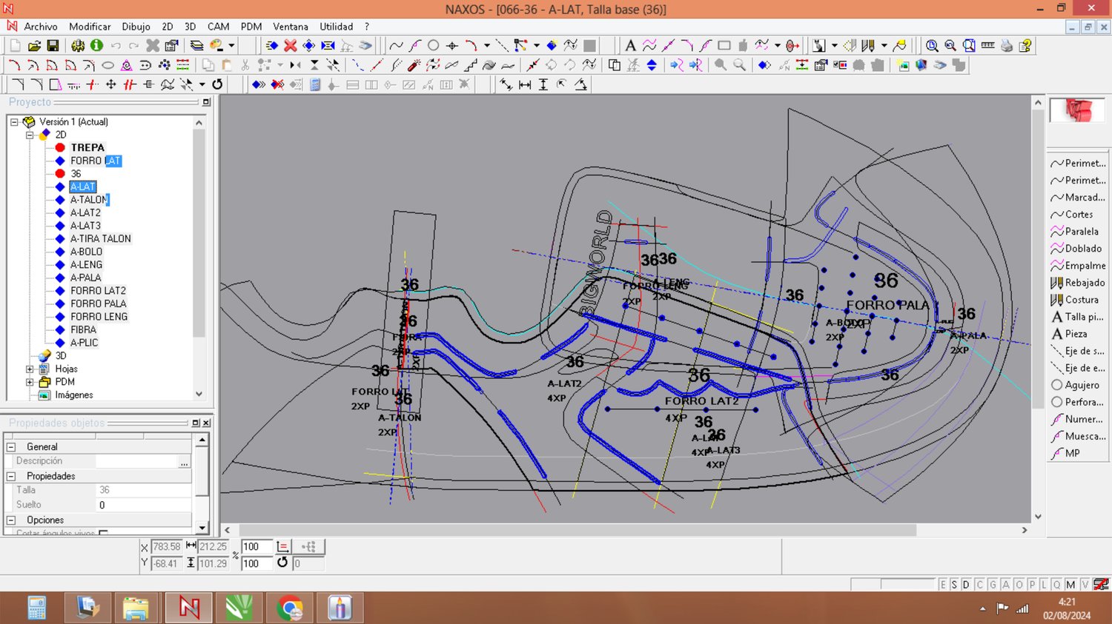Click the Save floppy disk icon
The width and height of the screenshot is (1112, 624).
click(53, 46)
